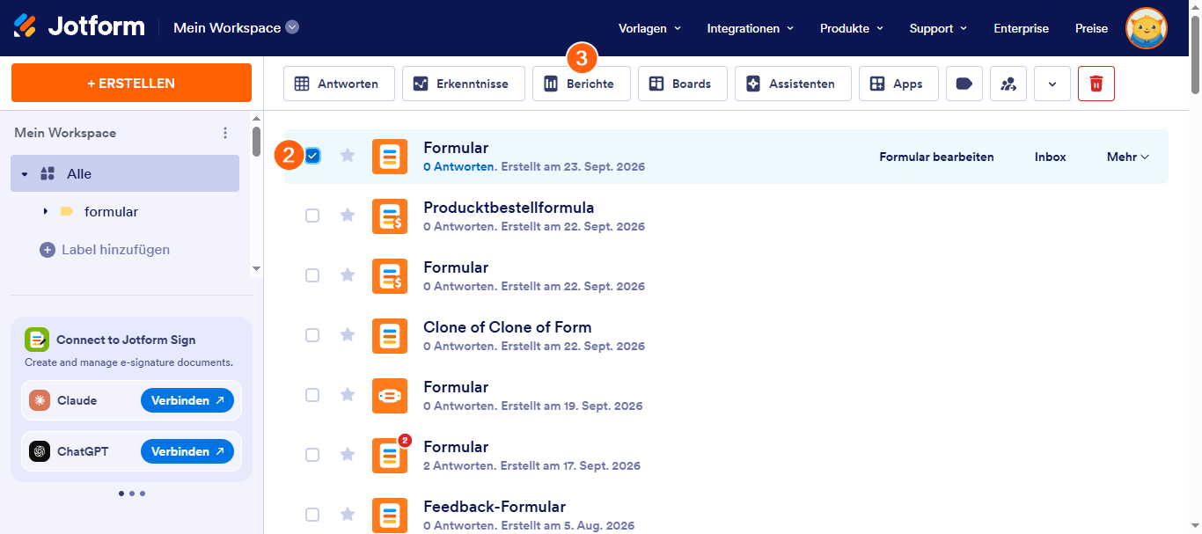Click Formular bearbeiten on the selected form
The image size is (1202, 534).
937,157
